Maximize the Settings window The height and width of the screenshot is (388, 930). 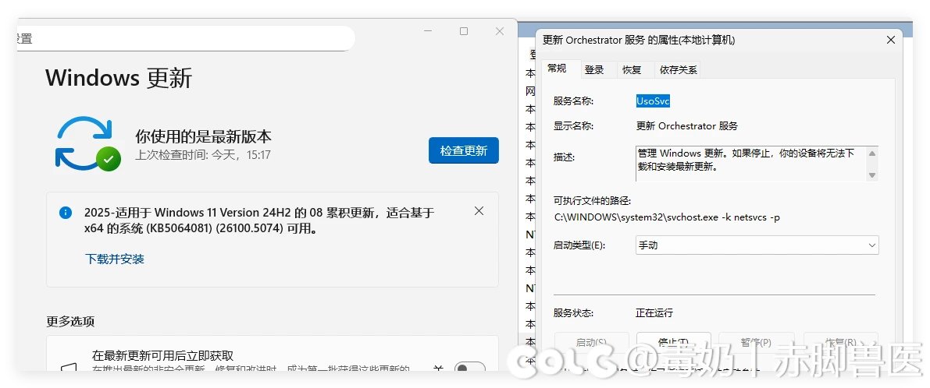(464, 31)
